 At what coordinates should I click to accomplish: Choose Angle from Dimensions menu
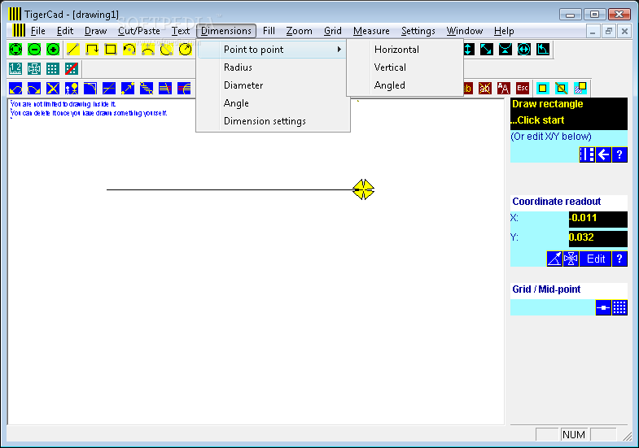pyautogui.click(x=273, y=103)
